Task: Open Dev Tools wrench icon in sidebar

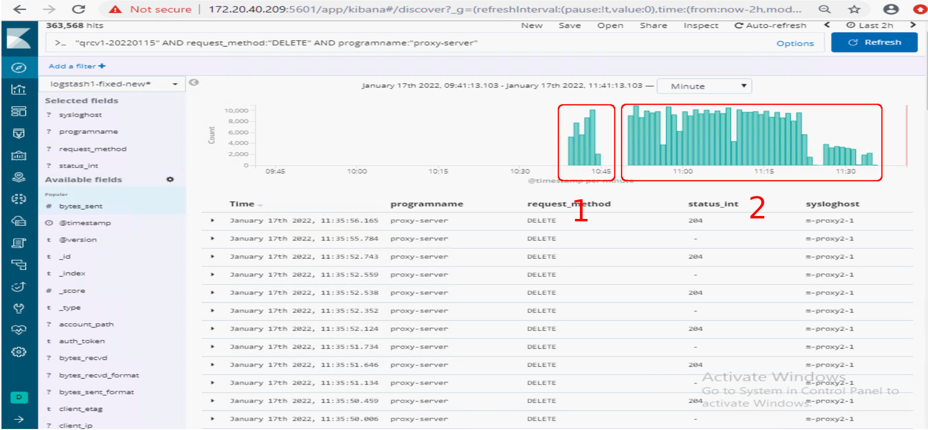Action: point(19,308)
